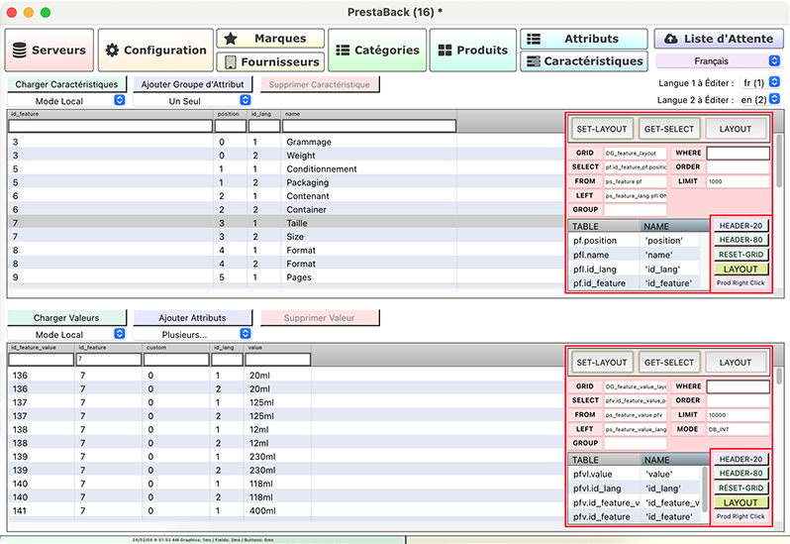Go to Marques with the star icon

[x=270, y=39]
